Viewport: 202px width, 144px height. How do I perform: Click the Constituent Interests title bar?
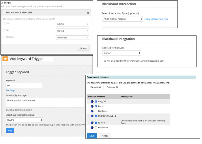(x=141, y=77)
